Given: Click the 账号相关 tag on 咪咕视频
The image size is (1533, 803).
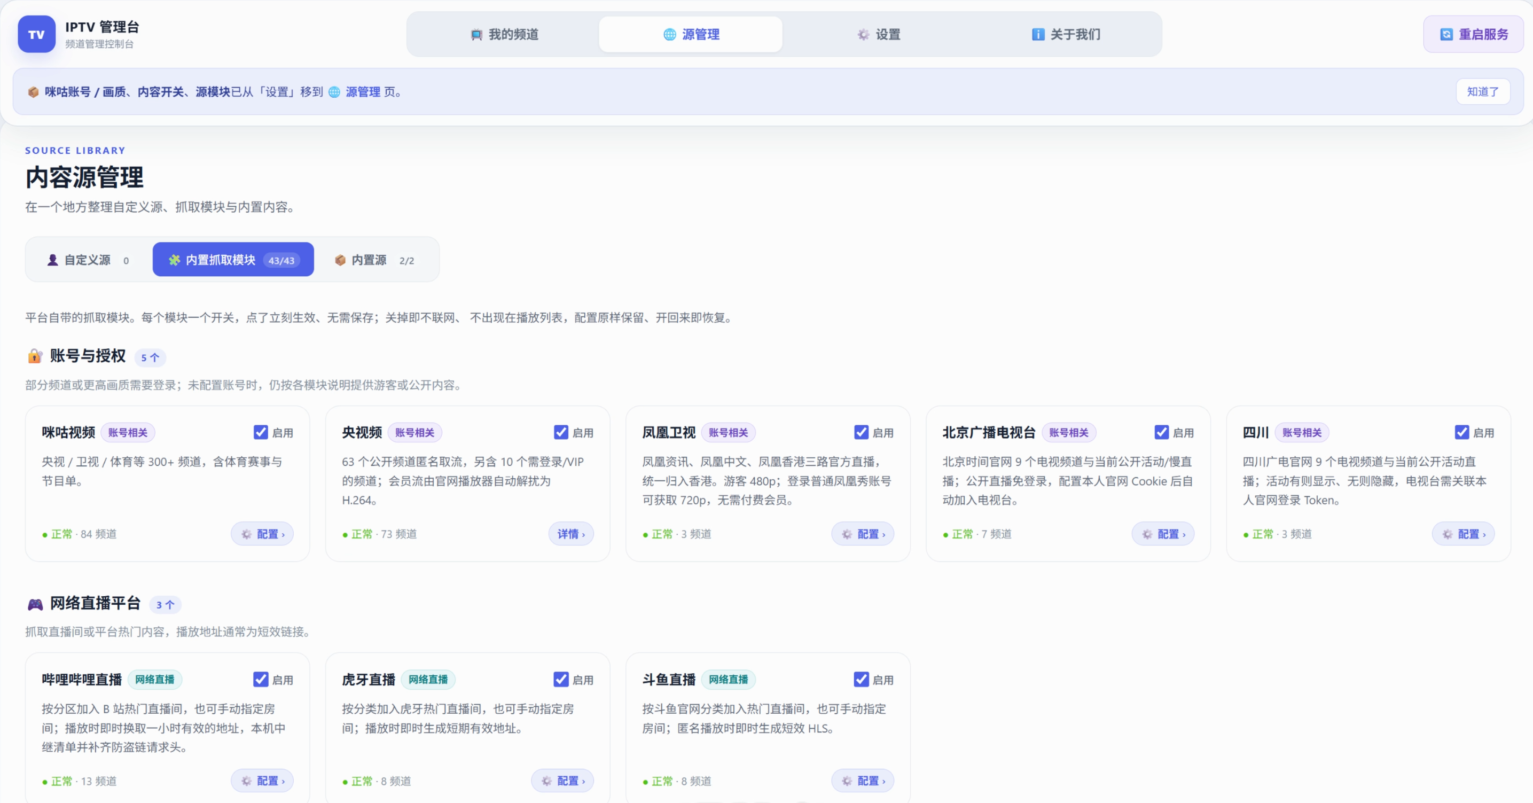Looking at the screenshot, I should coord(128,433).
